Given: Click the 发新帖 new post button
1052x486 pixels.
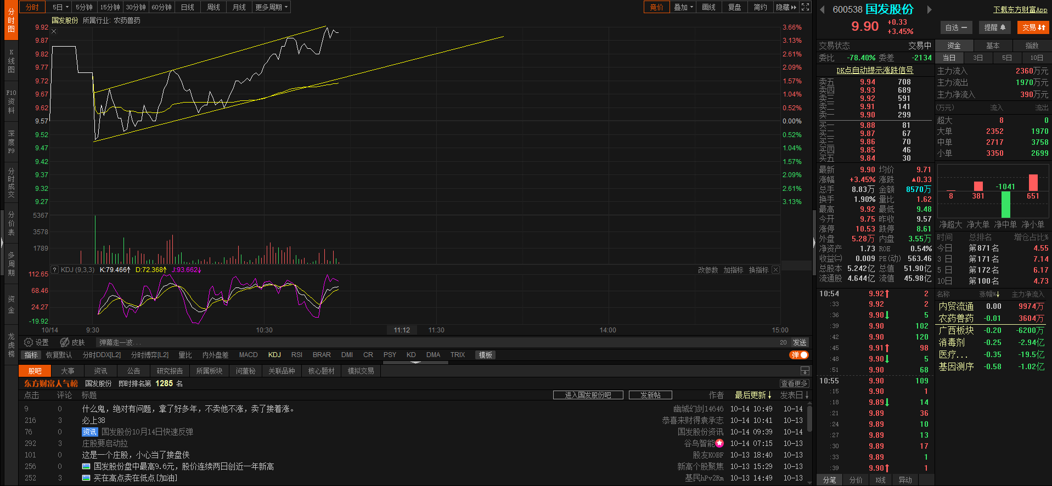Looking at the screenshot, I should click(x=650, y=395).
